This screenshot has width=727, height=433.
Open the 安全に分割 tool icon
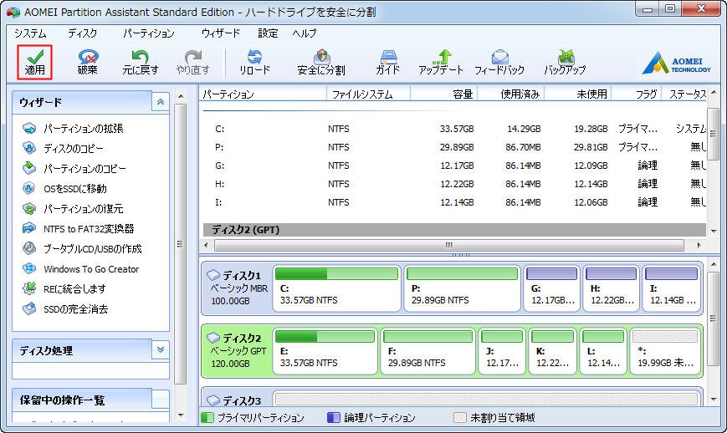(321, 62)
